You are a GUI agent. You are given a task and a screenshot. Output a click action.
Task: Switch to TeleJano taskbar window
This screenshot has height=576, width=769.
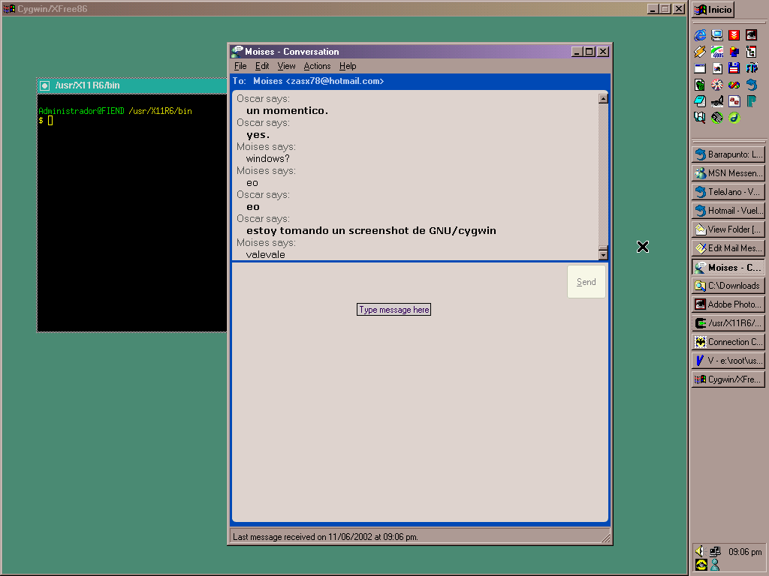[x=728, y=192]
